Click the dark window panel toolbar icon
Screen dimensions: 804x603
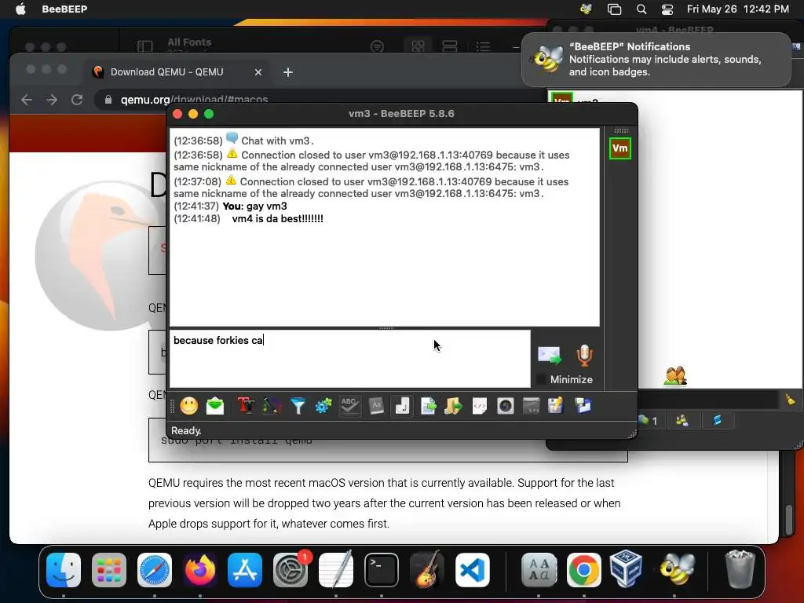(x=532, y=406)
